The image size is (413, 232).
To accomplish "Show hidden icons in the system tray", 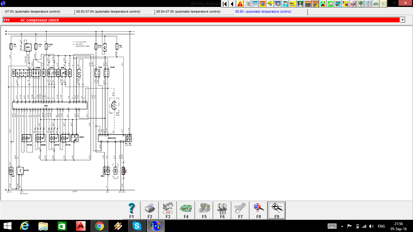I will coord(342,226).
